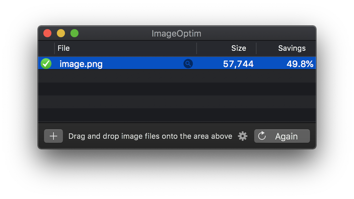Viewport: 354px width, 199px height.
Task: Click the preview magnifier for the optimized file
Action: pos(188,64)
